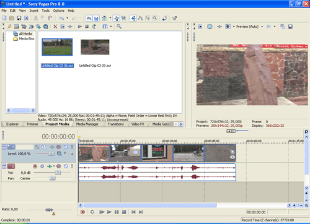Switch to the Transitions tab
Image resolution: width=310 pixels, height=224 pixels.
point(116,124)
